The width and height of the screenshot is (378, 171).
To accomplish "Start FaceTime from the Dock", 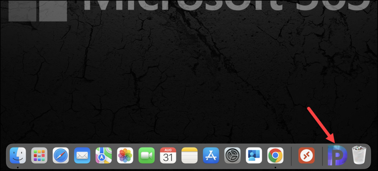I will [147, 156].
